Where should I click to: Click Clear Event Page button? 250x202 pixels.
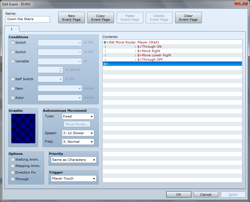pyautogui.click(x=188, y=18)
